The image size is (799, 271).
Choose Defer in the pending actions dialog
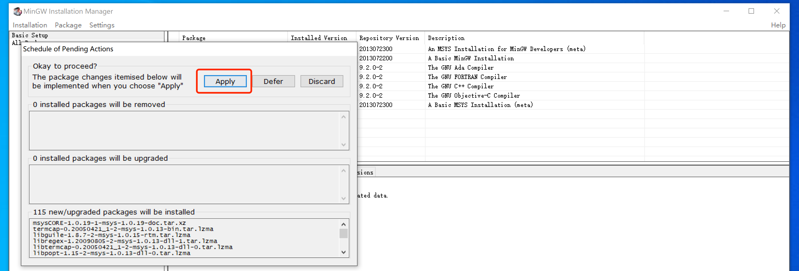[273, 81]
